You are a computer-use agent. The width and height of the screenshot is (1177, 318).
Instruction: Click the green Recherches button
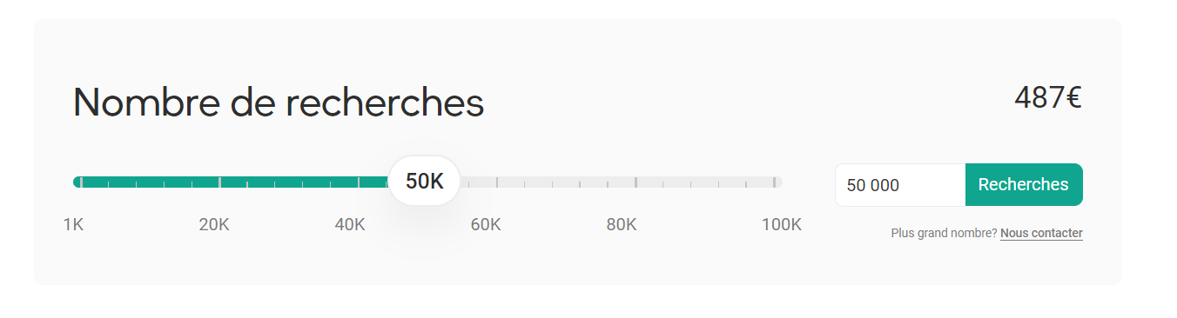tap(1024, 185)
